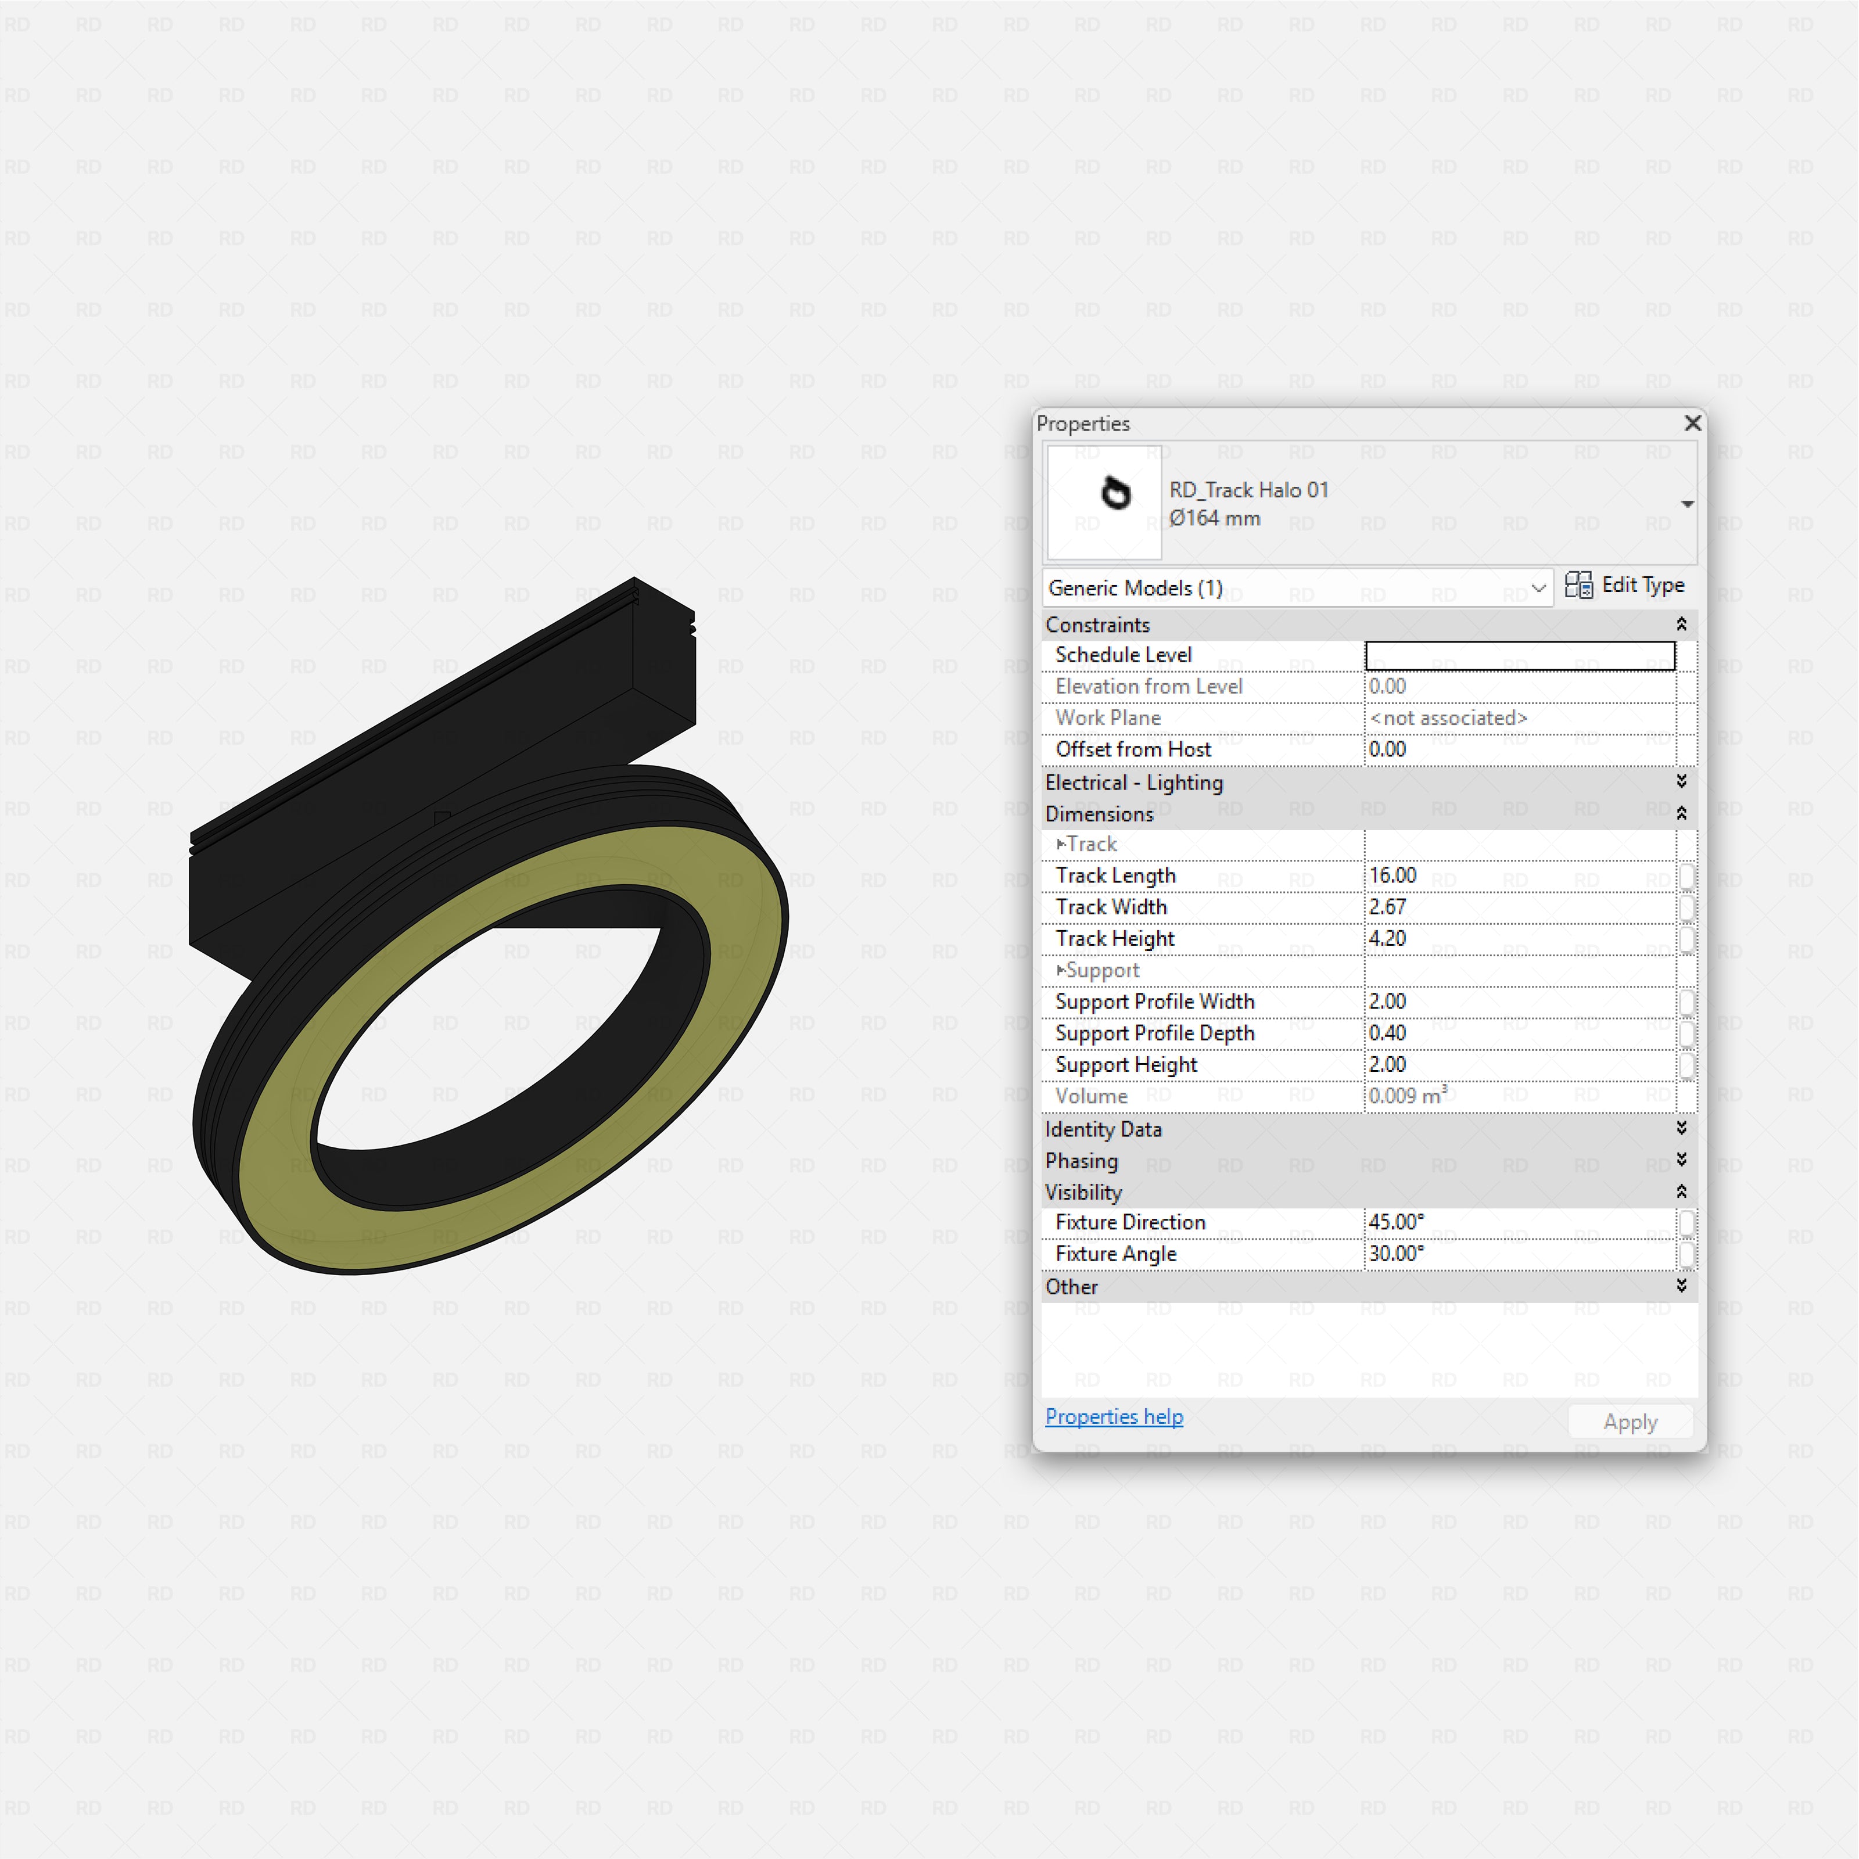Expand the Identity Data section
Image resolution: width=1859 pixels, height=1859 pixels.
pos(1682,1129)
